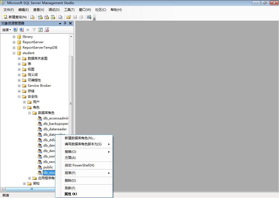Viewport: 279px width, 198px height.
Task: Expand the Service Broker folder
Action: click(19, 86)
